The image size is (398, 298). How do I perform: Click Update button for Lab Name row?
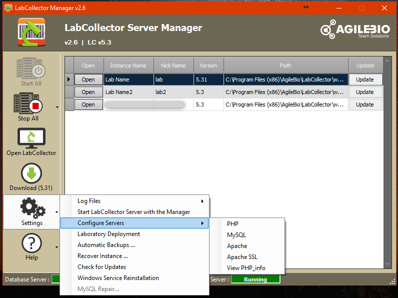[365, 79]
